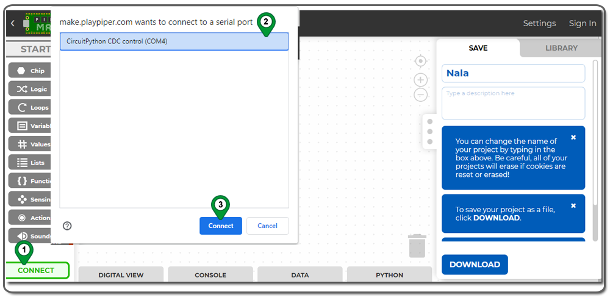Open the Sounds block category

(29, 236)
